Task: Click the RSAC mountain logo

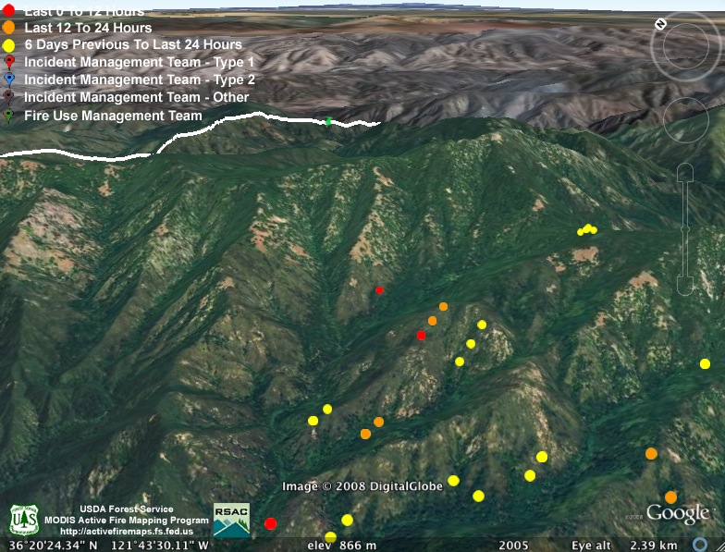Action: (x=231, y=520)
